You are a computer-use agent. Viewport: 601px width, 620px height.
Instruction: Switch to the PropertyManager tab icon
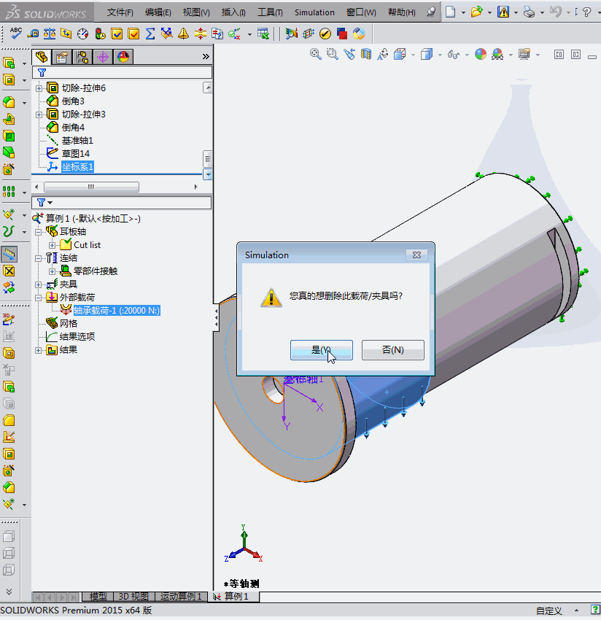tap(62, 57)
